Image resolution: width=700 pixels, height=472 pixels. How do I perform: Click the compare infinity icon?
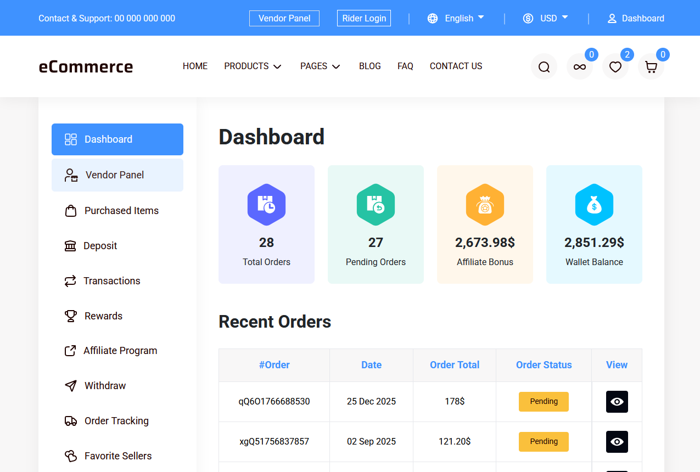click(579, 67)
